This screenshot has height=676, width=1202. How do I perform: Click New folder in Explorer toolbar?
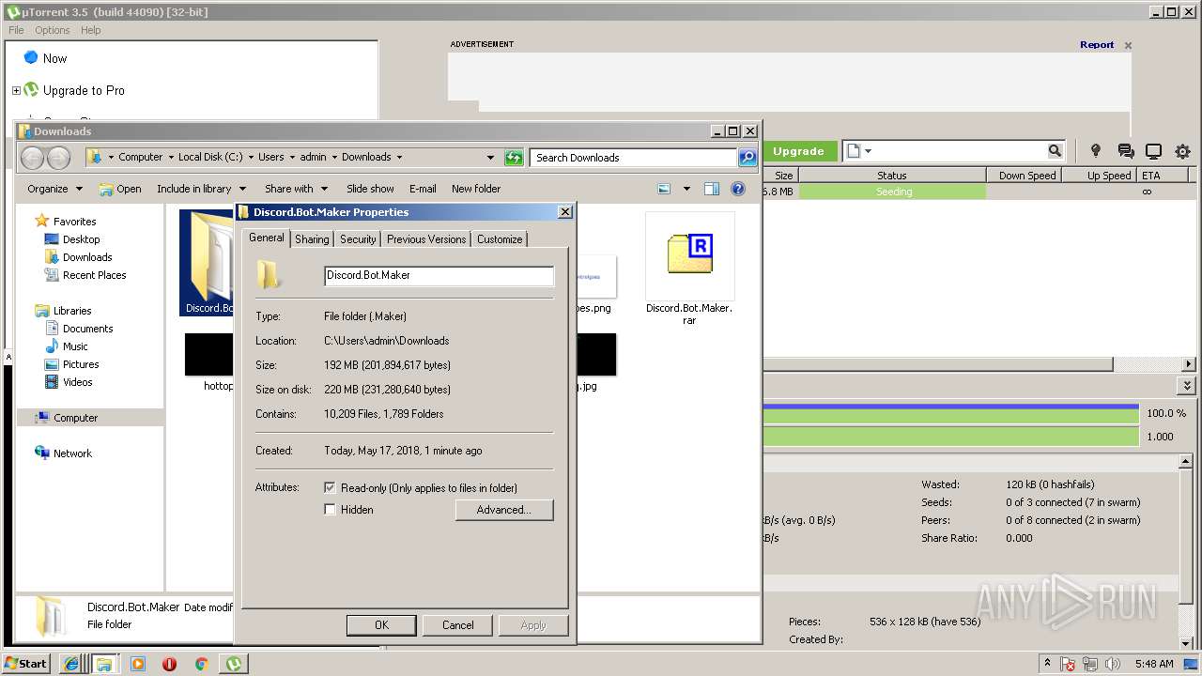(x=476, y=189)
